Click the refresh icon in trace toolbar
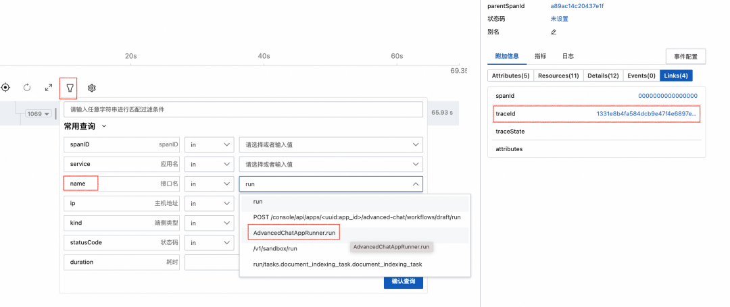This screenshot has height=307, width=730. pyautogui.click(x=27, y=88)
